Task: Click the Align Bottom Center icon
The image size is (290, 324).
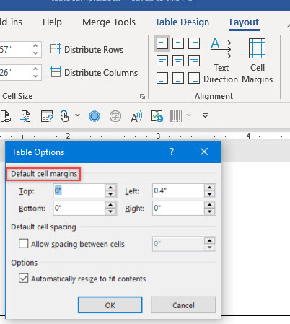Action: [x=178, y=78]
